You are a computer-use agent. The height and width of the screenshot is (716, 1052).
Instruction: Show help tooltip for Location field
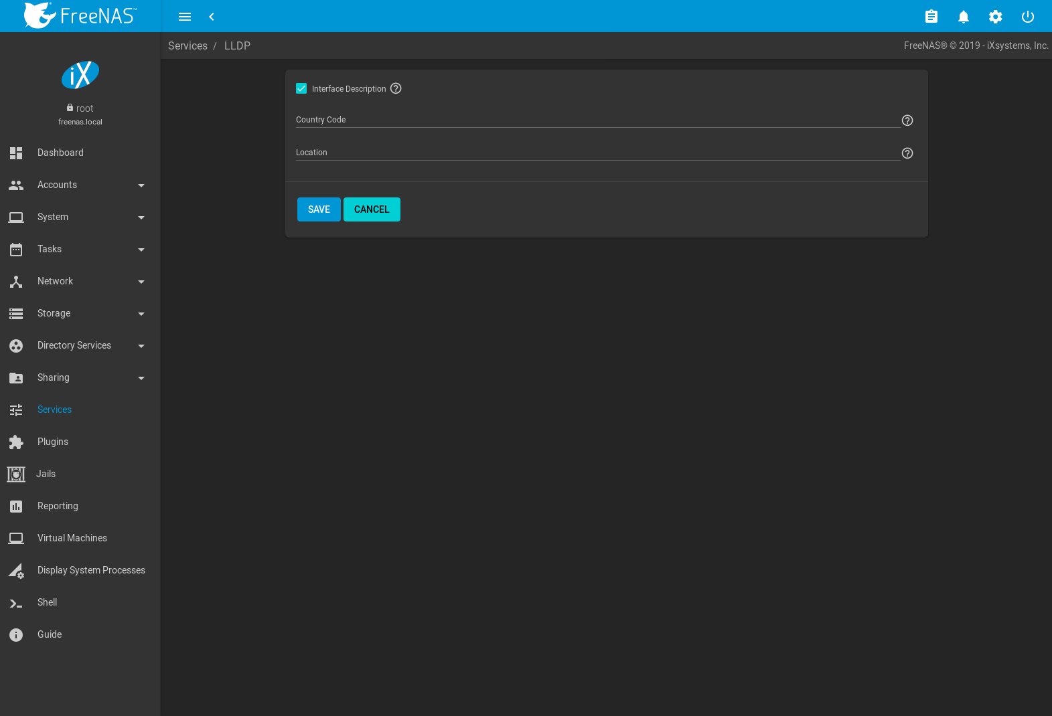tap(907, 153)
